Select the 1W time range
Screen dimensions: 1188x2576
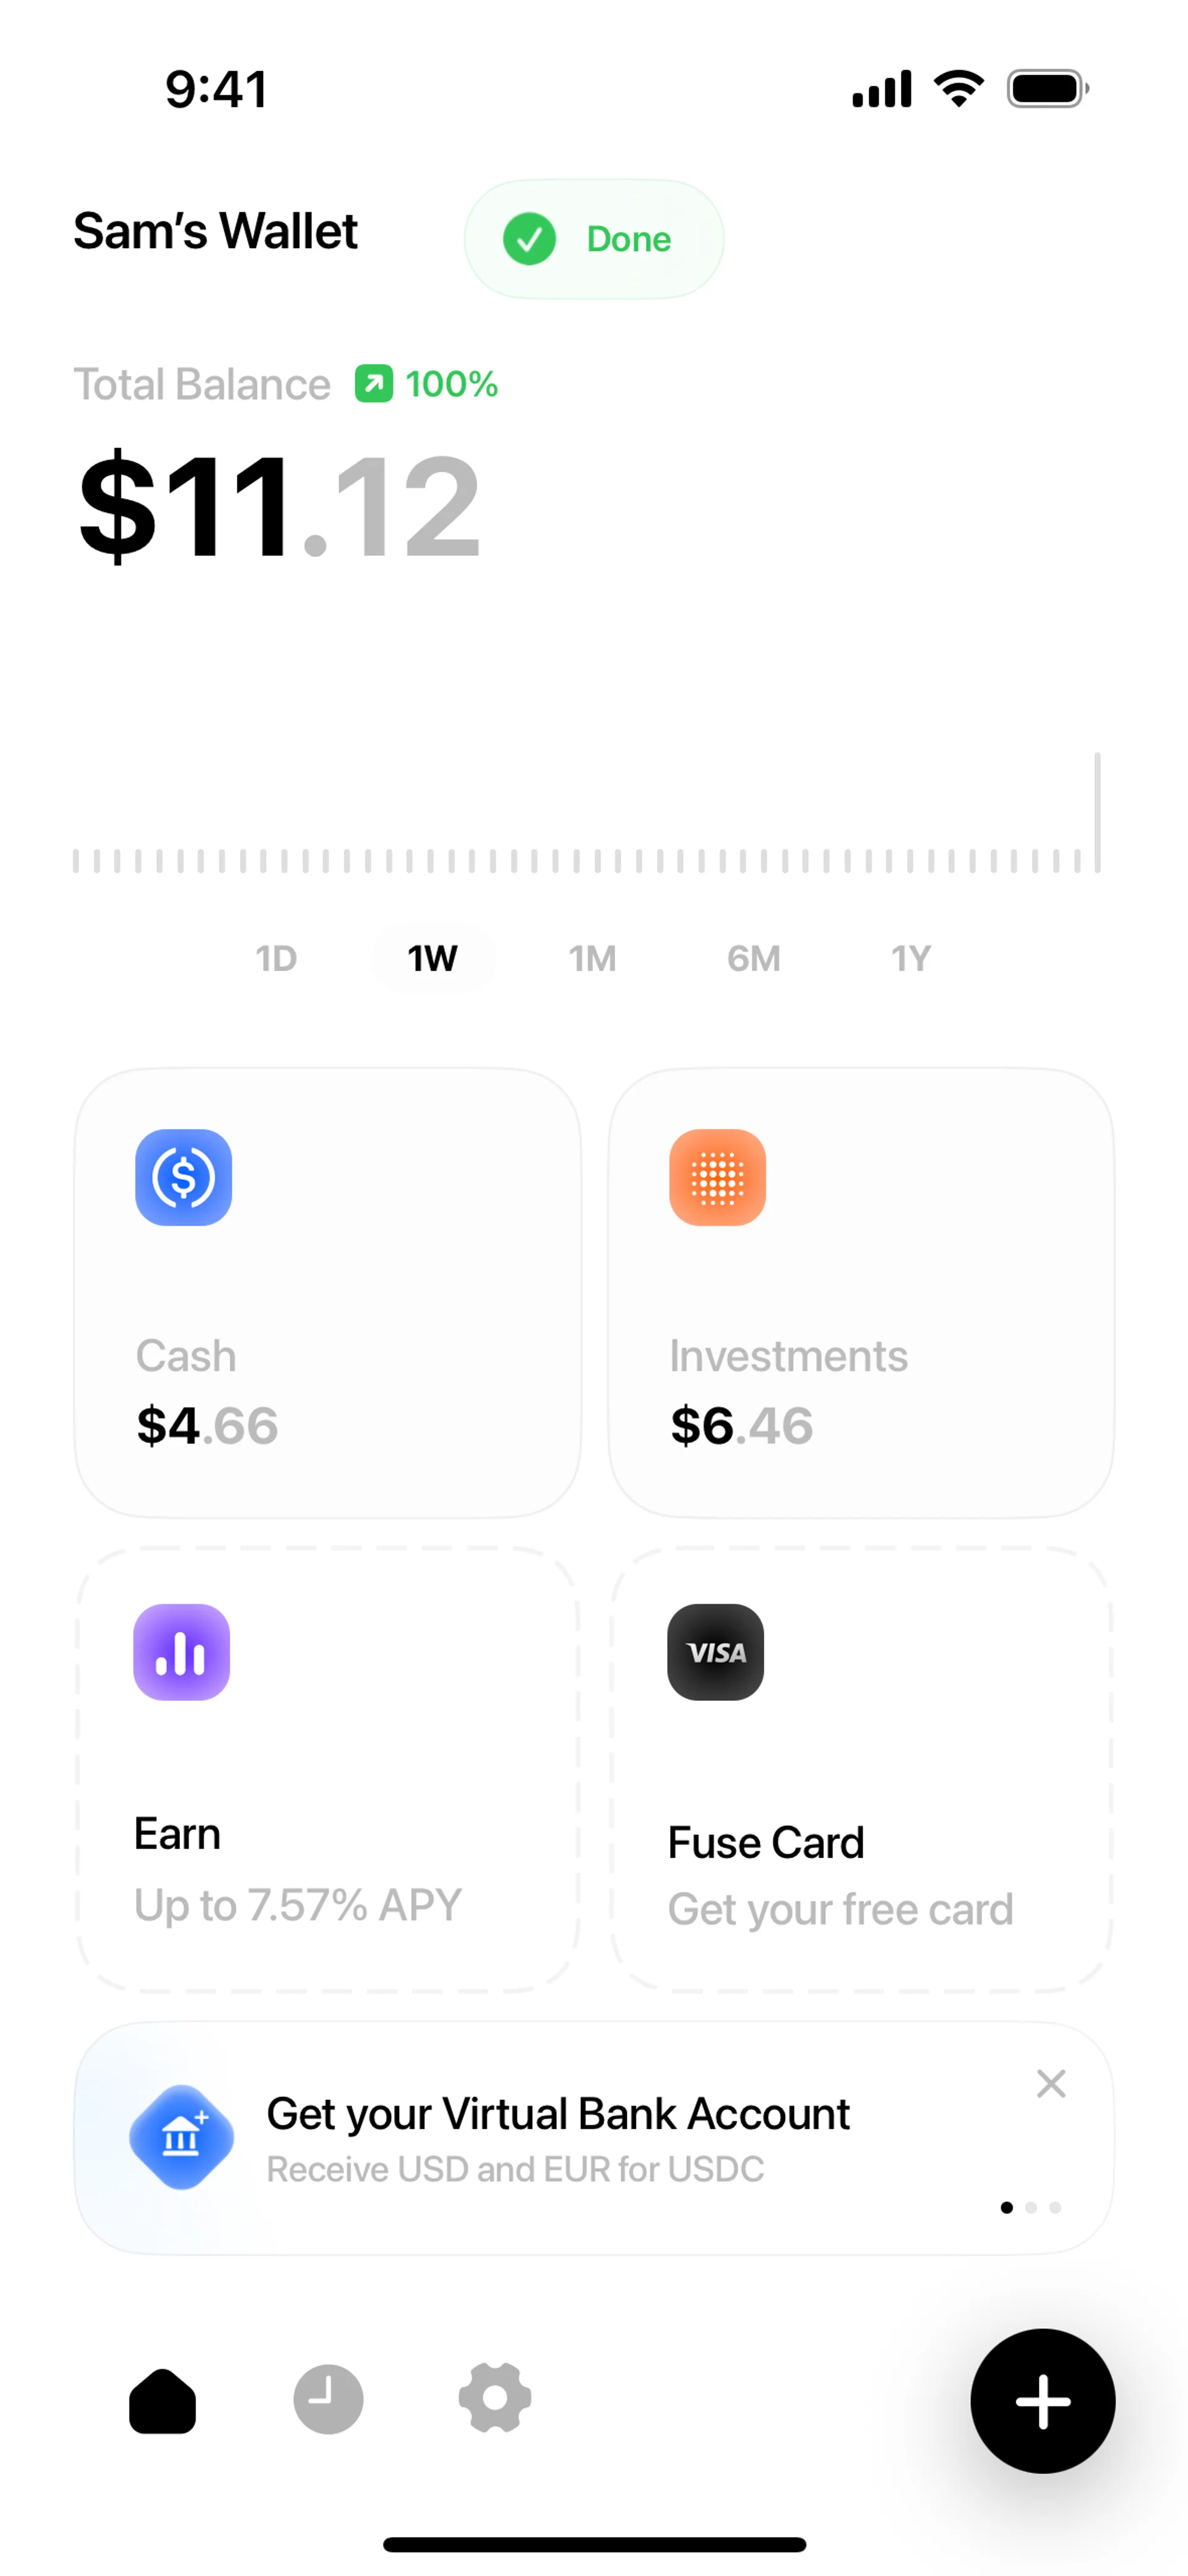click(432, 958)
